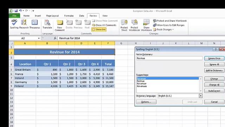This screenshot has width=225, height=127.
Task: Click the Select All corner button
Action: tap(12, 43)
